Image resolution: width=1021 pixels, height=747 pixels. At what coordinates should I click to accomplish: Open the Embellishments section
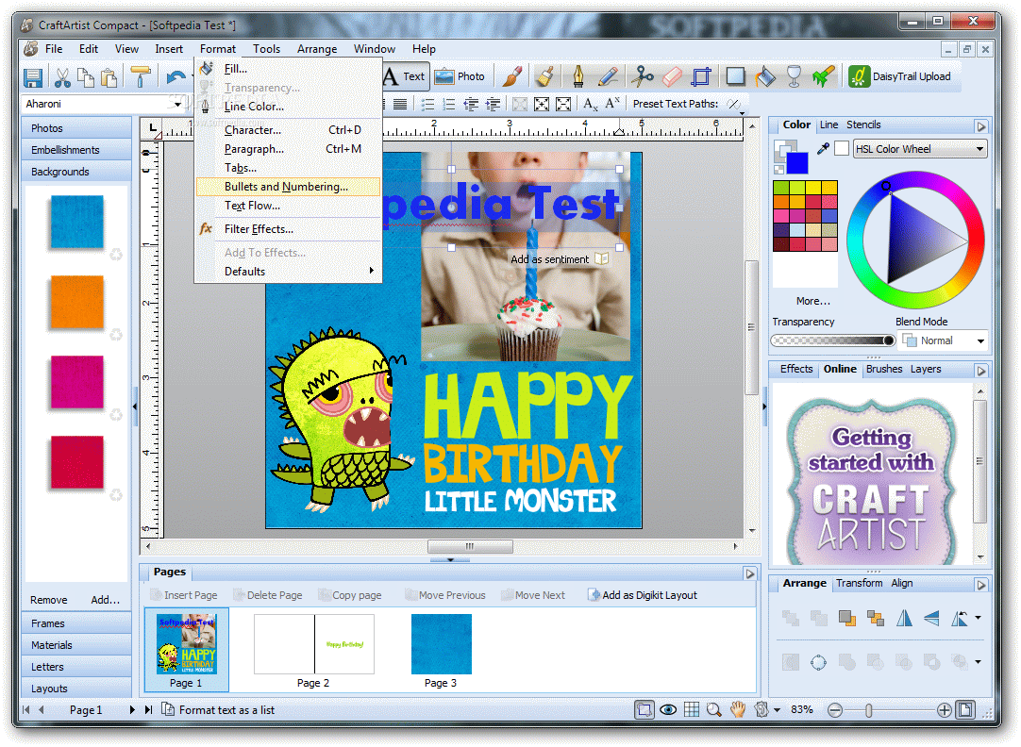point(76,150)
